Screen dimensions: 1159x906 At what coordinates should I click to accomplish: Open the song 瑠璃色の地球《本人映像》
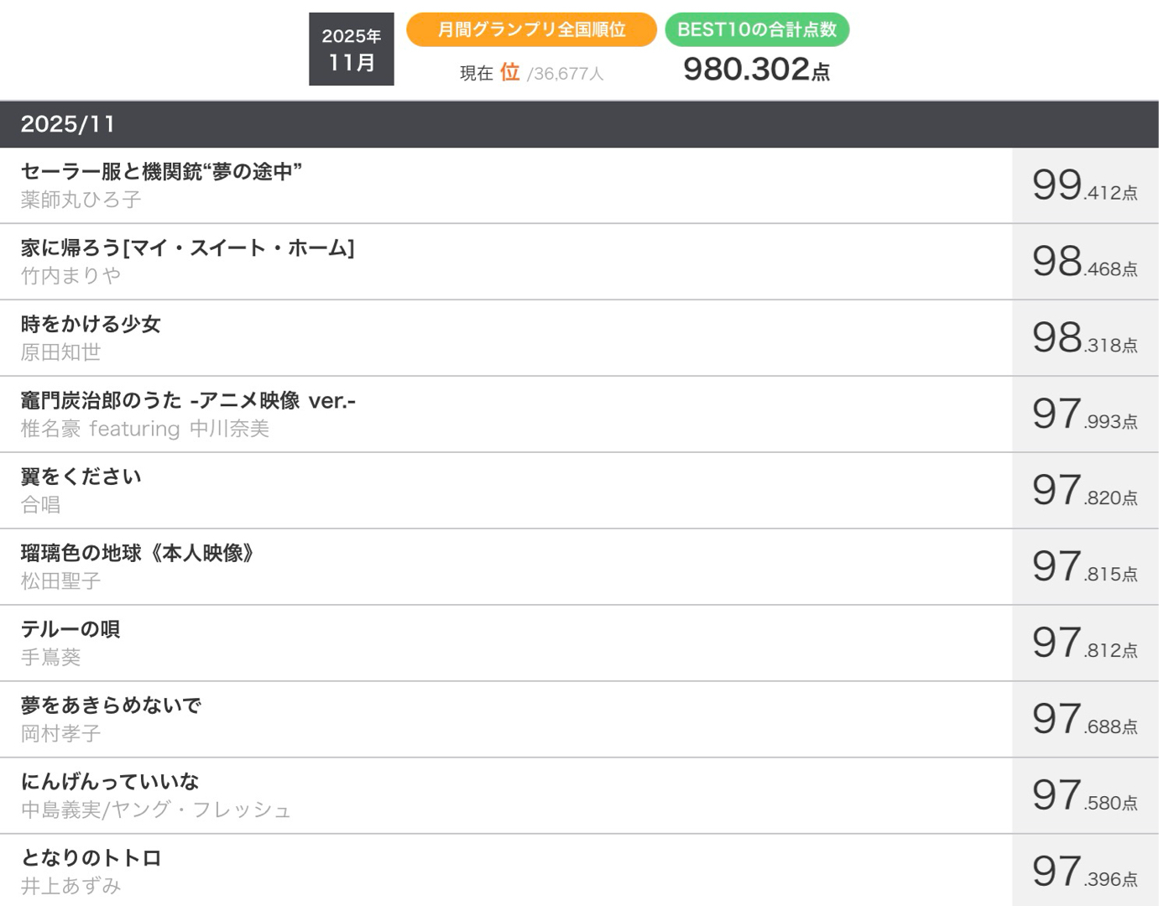(x=137, y=554)
